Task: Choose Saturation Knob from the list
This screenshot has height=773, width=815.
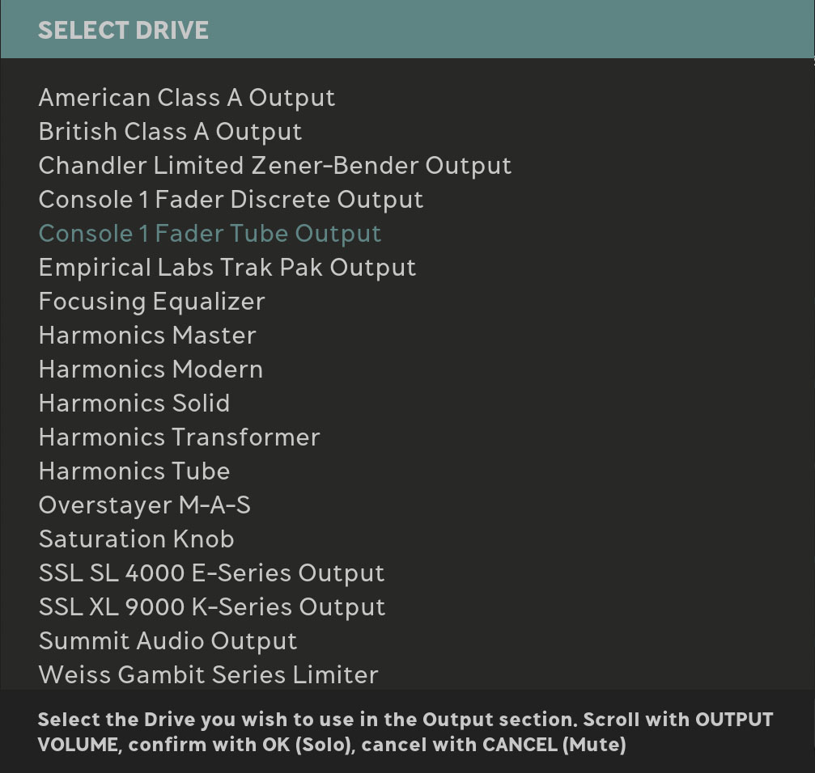Action: tap(136, 539)
